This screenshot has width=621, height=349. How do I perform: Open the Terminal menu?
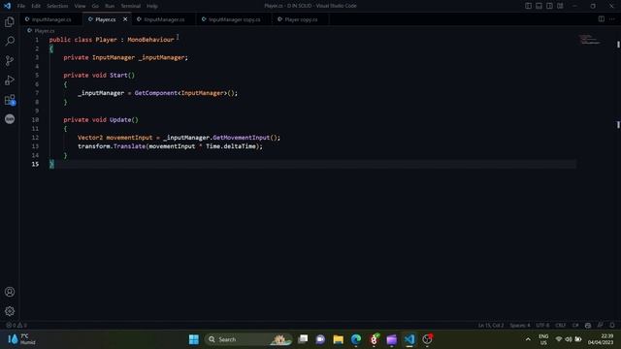click(131, 6)
